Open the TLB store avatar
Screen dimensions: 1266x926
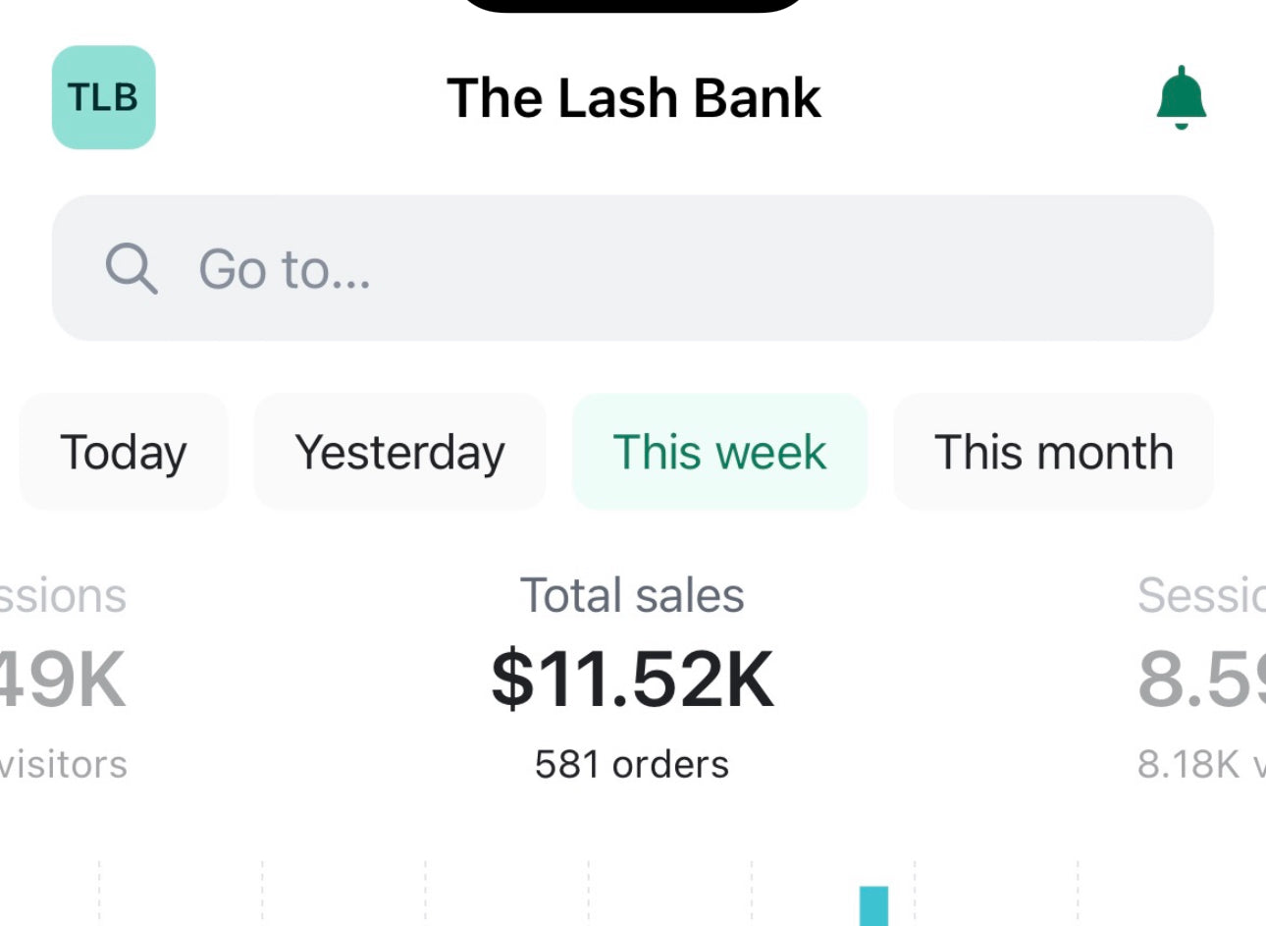click(103, 97)
